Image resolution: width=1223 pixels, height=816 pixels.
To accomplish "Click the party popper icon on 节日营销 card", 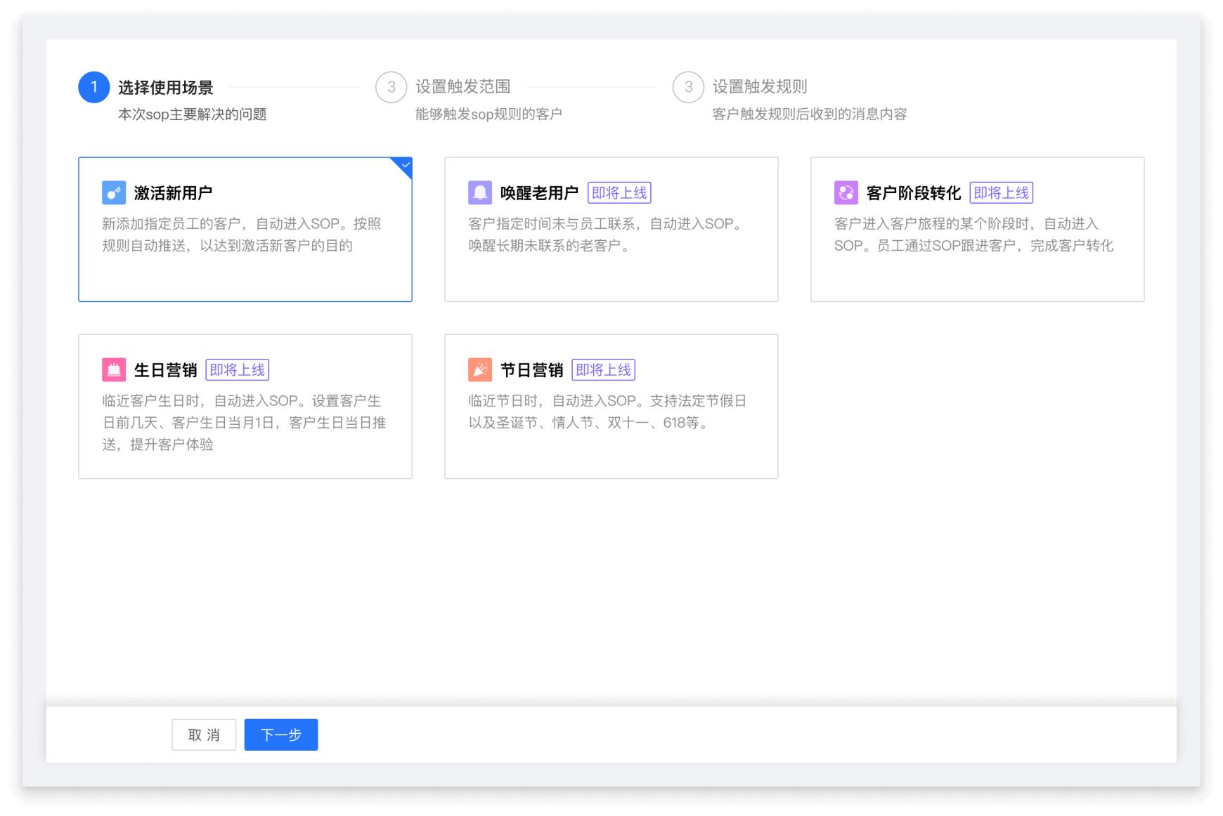I will [479, 369].
